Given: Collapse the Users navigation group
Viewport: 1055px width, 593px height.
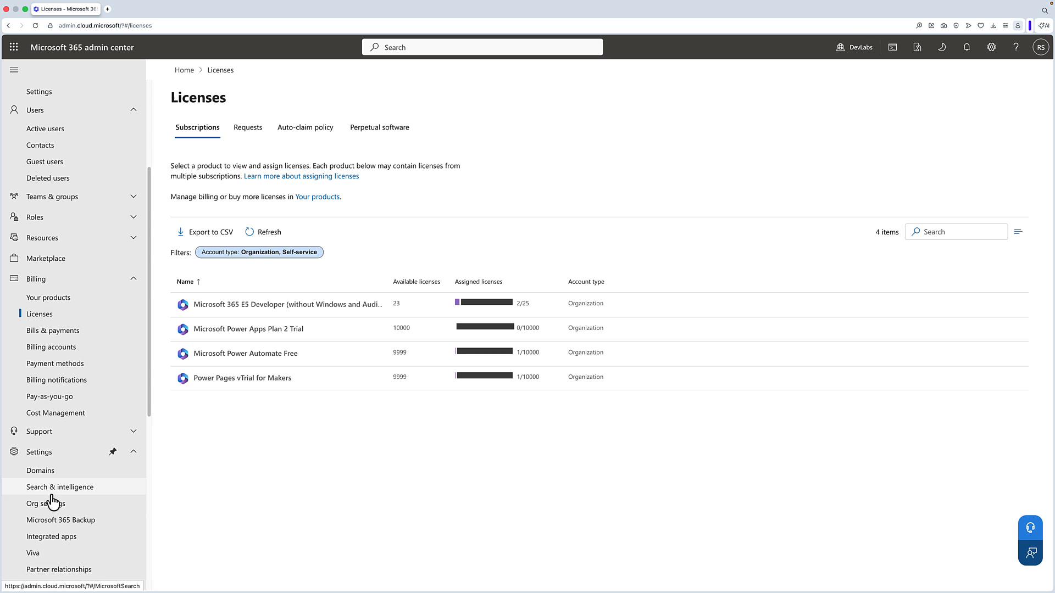Looking at the screenshot, I should (x=134, y=110).
